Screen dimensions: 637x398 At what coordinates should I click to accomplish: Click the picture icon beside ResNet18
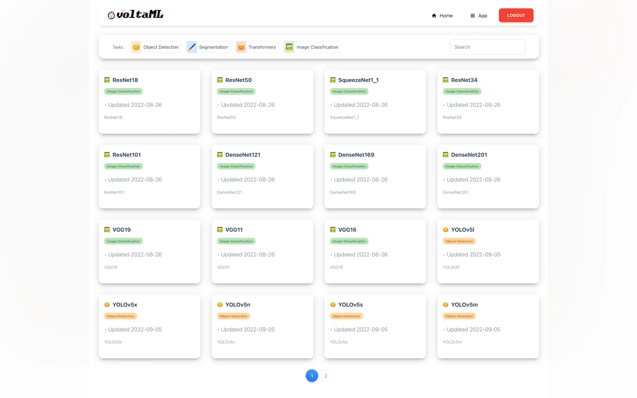pos(107,80)
